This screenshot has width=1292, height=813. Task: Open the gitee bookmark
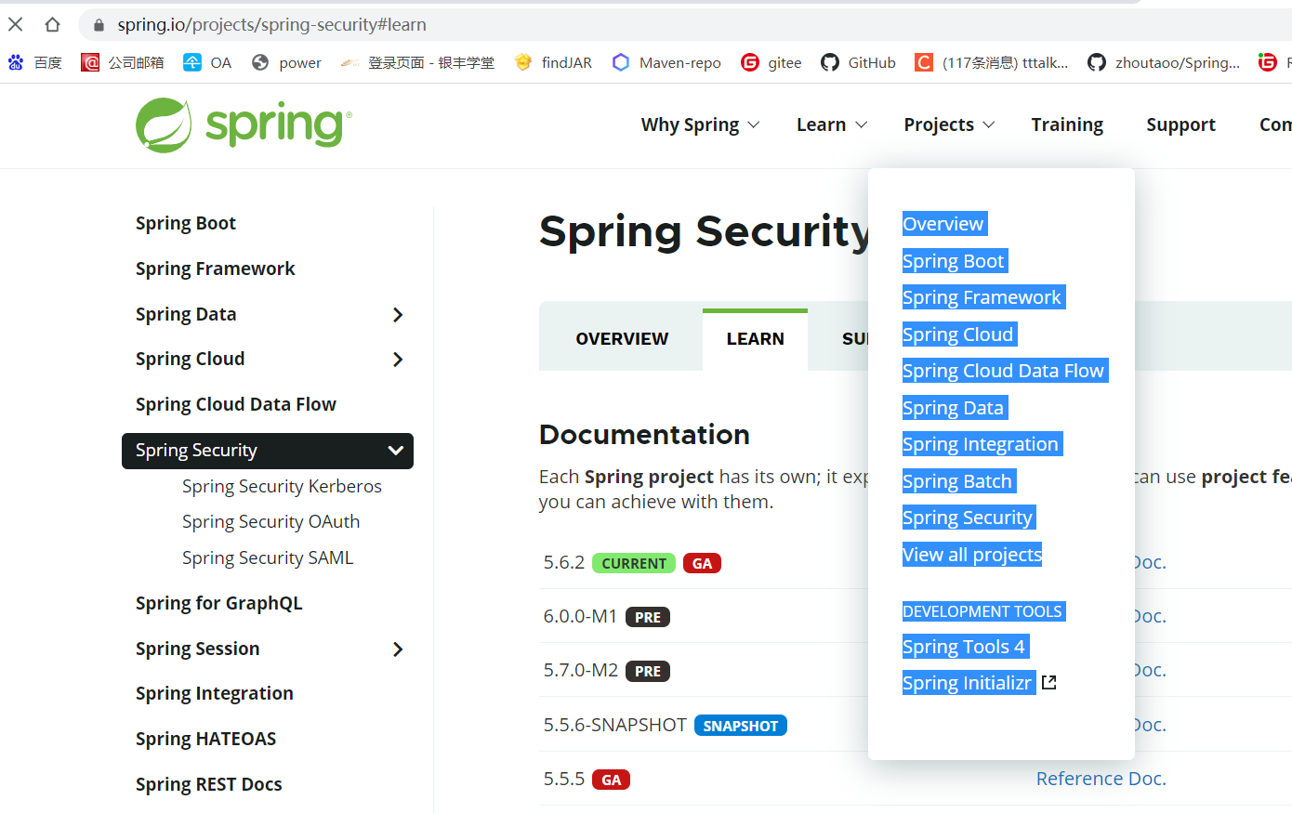(x=771, y=62)
